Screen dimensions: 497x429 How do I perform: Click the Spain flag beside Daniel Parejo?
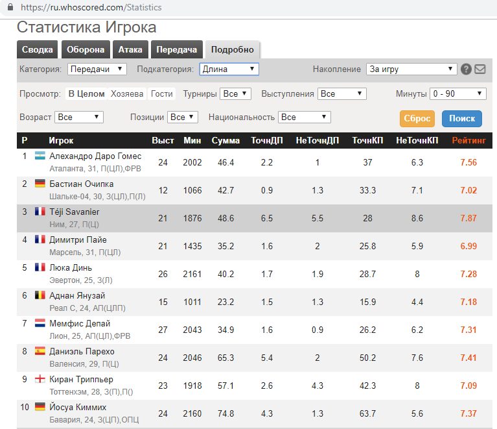(40, 351)
